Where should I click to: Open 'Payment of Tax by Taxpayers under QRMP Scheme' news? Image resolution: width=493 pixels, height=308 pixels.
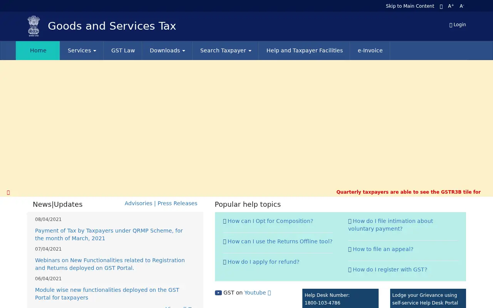coord(109,234)
